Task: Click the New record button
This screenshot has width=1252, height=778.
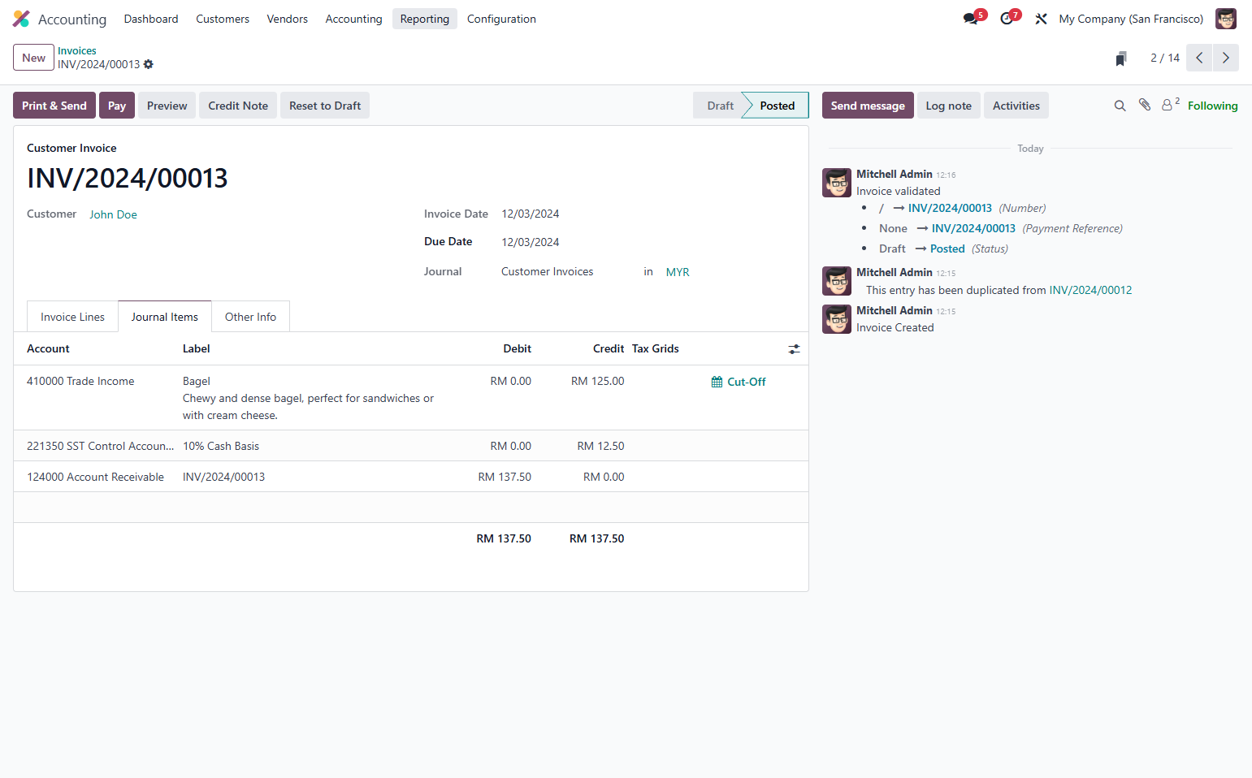Action: pos(34,58)
